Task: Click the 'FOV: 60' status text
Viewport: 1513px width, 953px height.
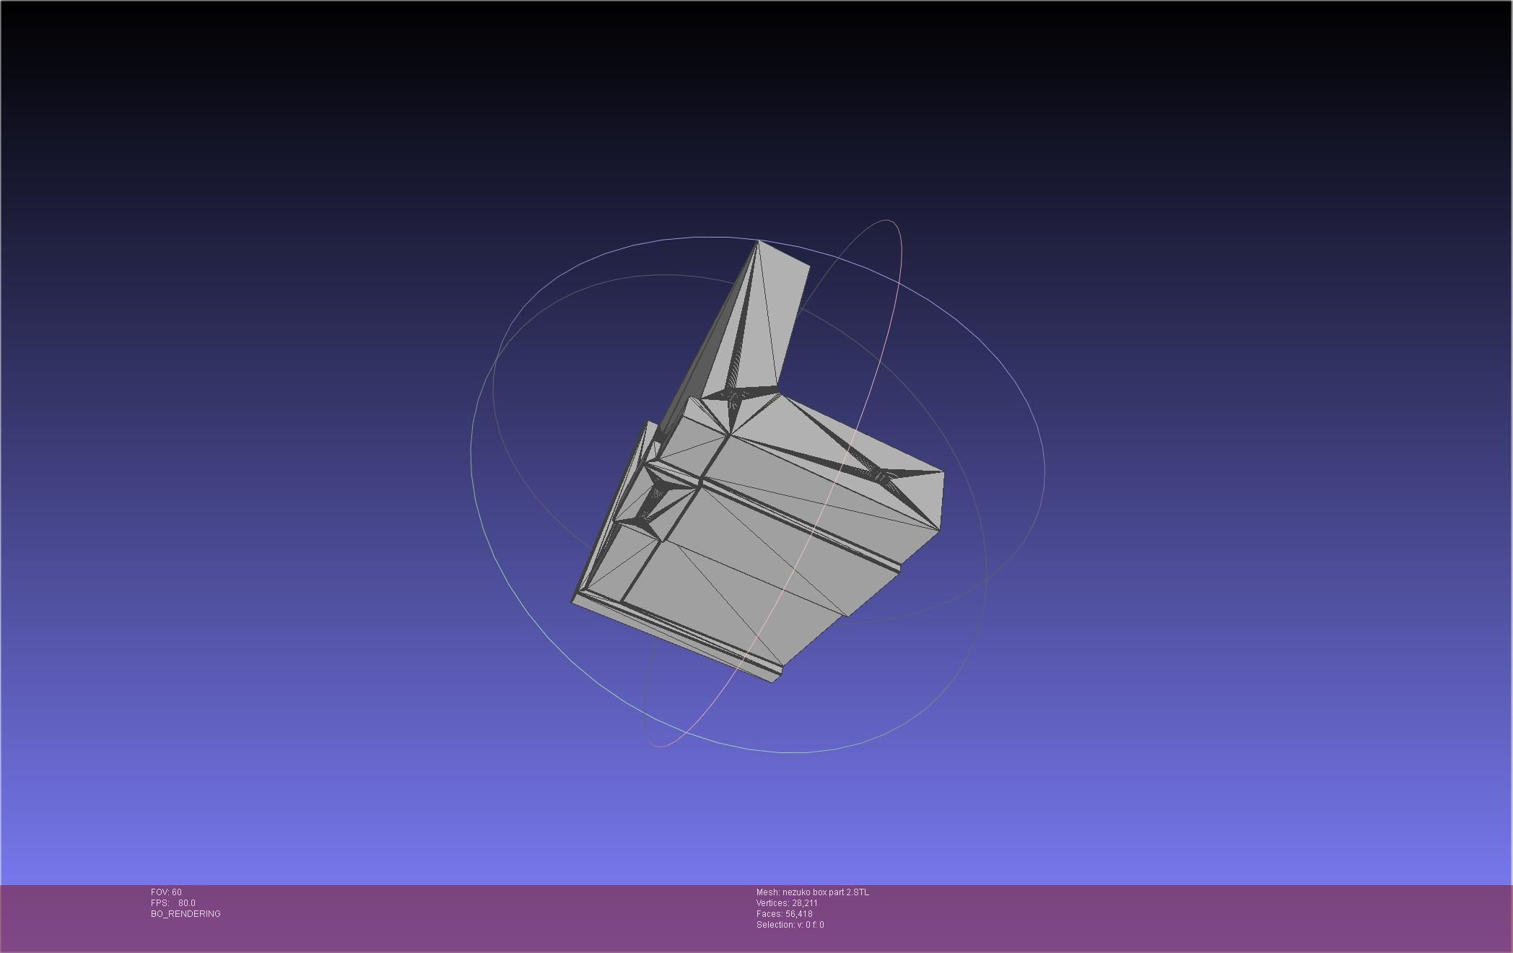Action: [166, 892]
